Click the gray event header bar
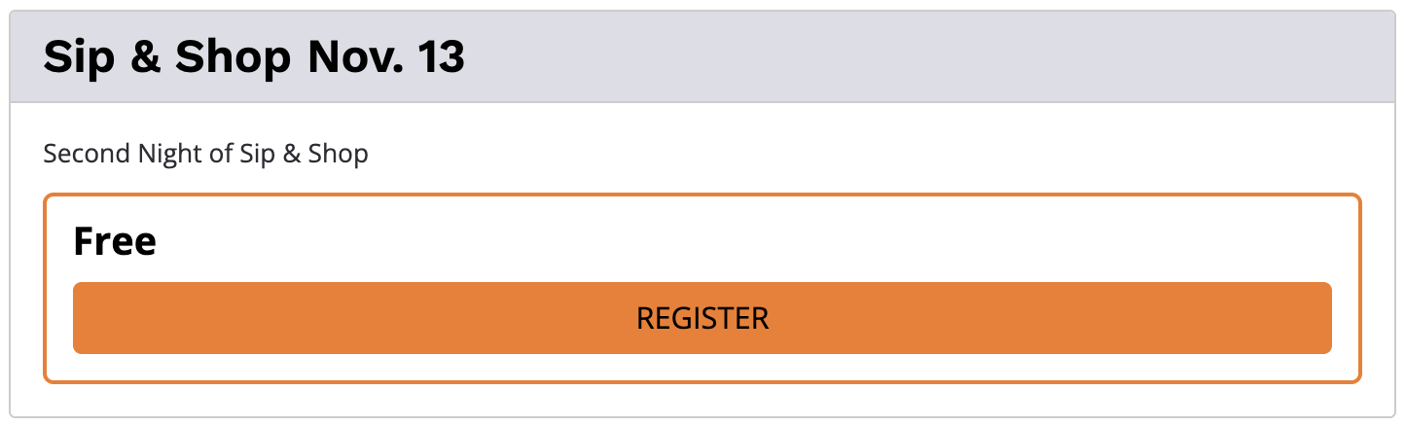 point(702,56)
